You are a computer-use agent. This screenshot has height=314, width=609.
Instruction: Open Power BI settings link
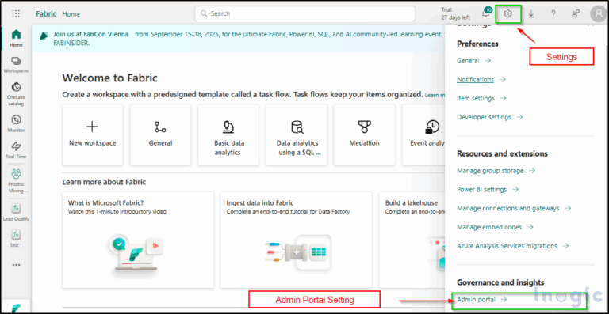(x=488, y=190)
